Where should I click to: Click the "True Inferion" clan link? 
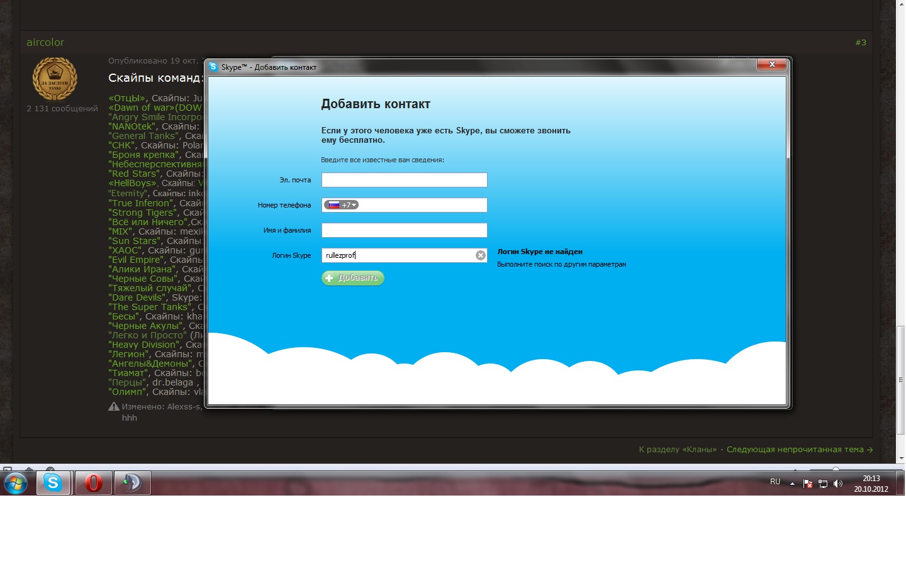(x=141, y=203)
